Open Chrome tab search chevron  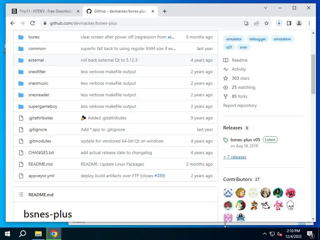pyautogui.click(x=266, y=8)
